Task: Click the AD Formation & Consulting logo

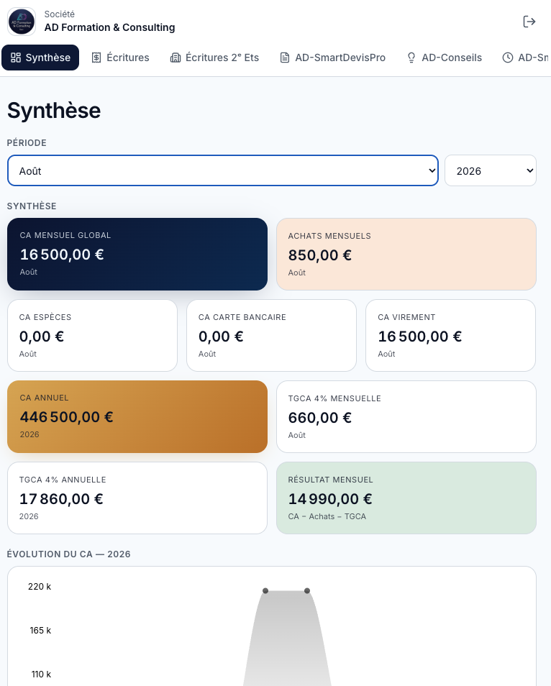Action: (x=22, y=22)
